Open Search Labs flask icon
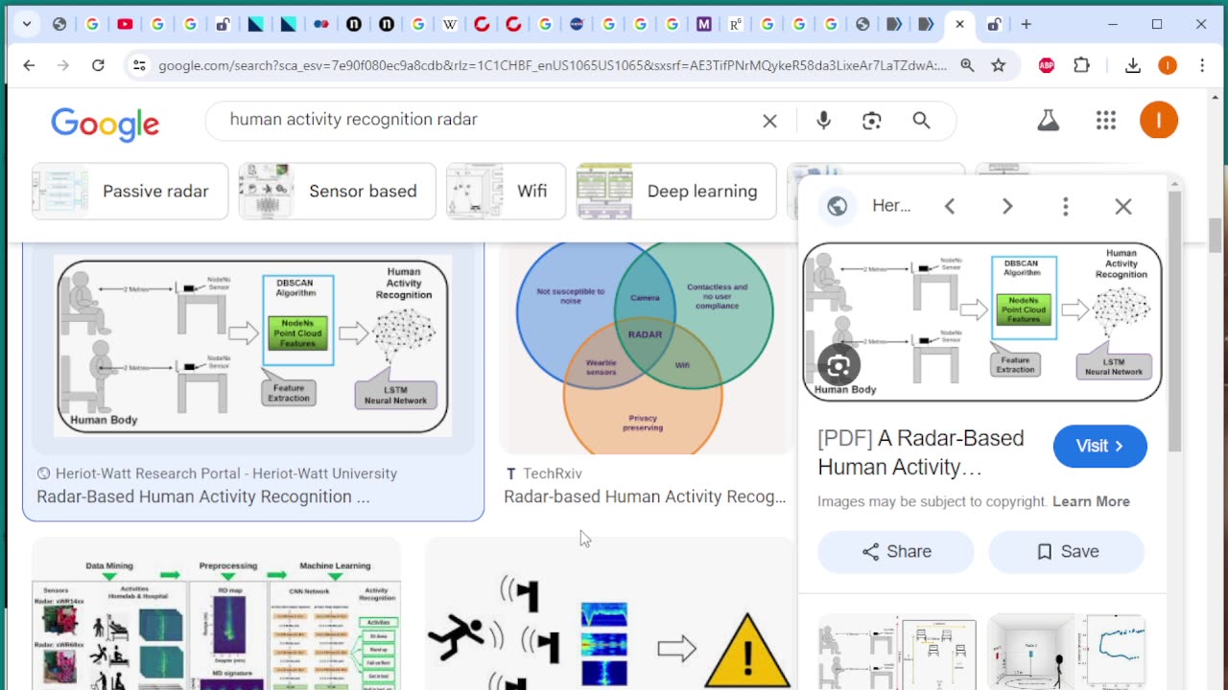 tap(1049, 121)
